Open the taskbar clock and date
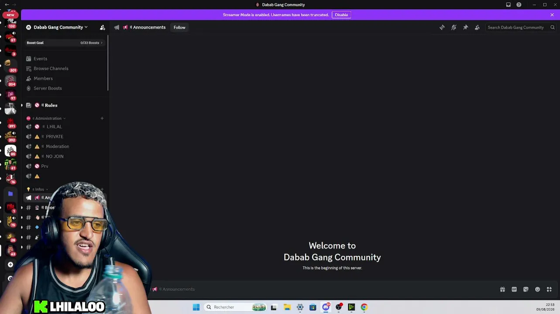This screenshot has width=560, height=314. coord(545,307)
